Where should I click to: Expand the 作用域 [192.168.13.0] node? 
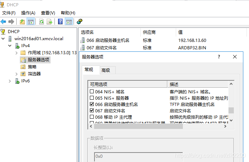(17, 53)
